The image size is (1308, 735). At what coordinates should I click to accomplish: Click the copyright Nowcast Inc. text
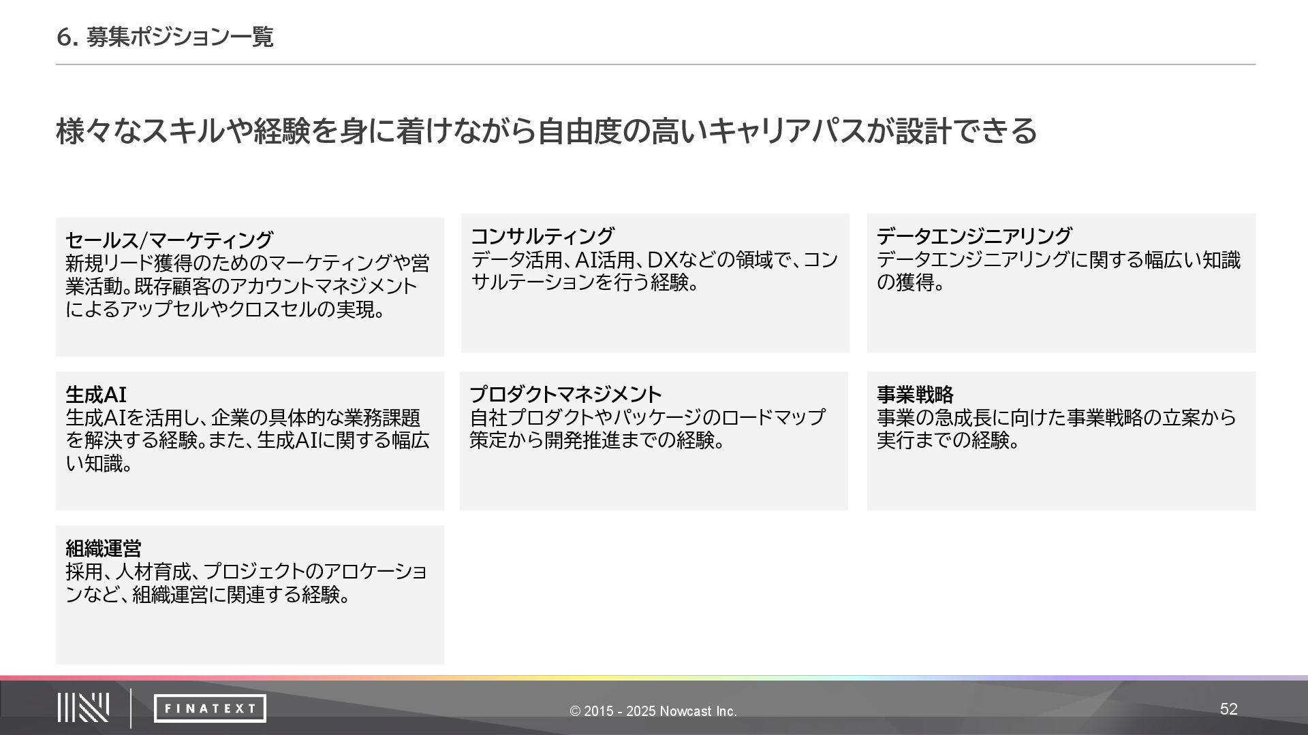click(x=653, y=711)
